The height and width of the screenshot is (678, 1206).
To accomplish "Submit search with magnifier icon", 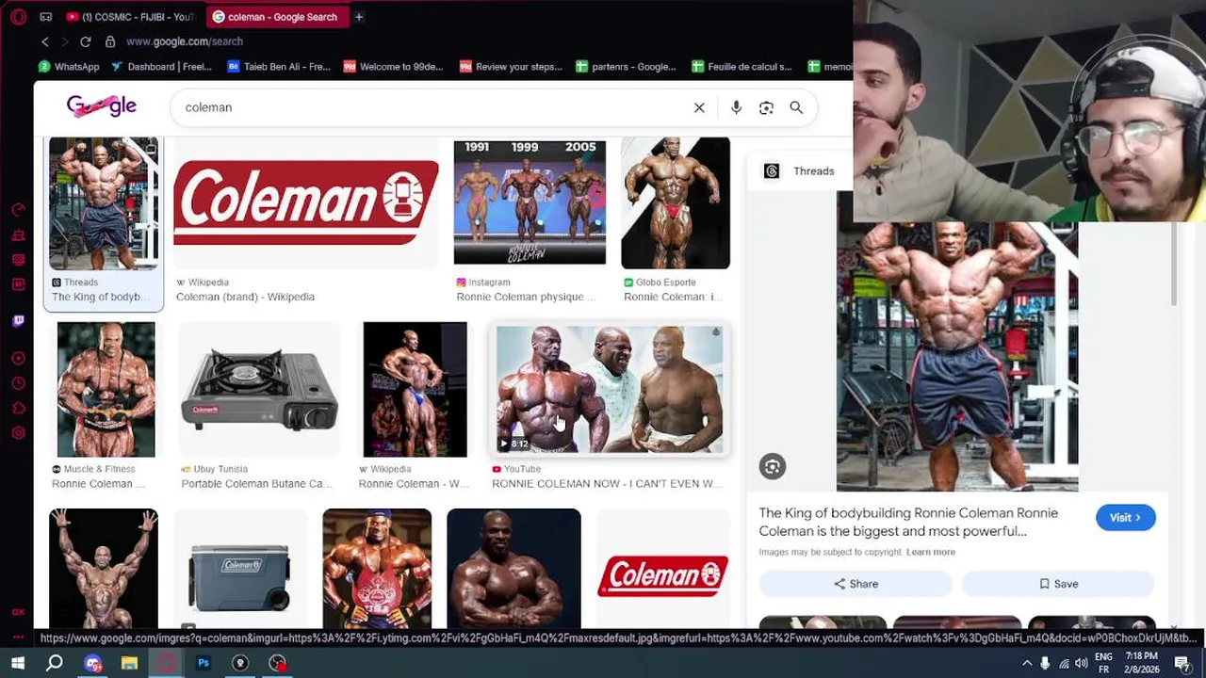I will pyautogui.click(x=796, y=107).
